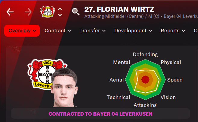Open the magnifying glass search icon
The image size is (198, 122).
pyautogui.click(x=76, y=12)
